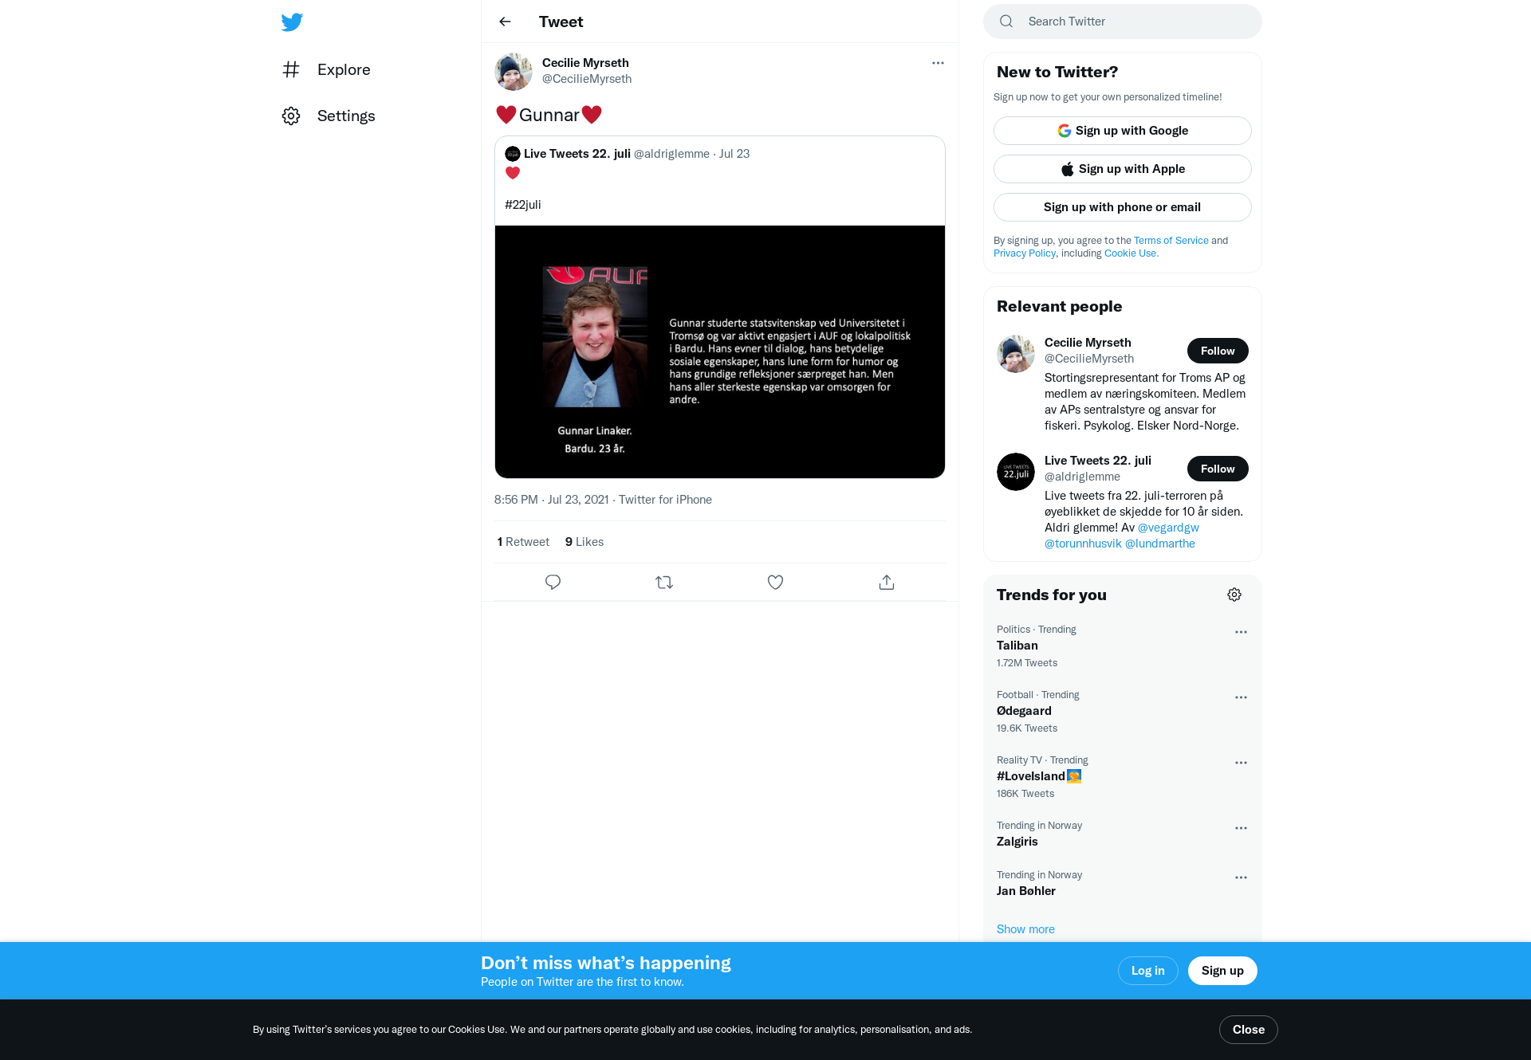Retweet using the retweet icon
Image resolution: width=1531 pixels, height=1060 pixels.
[664, 583]
